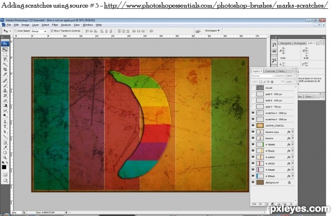Show the splat 8 layer
The width and height of the screenshot is (332, 216).
(x=253, y=100)
